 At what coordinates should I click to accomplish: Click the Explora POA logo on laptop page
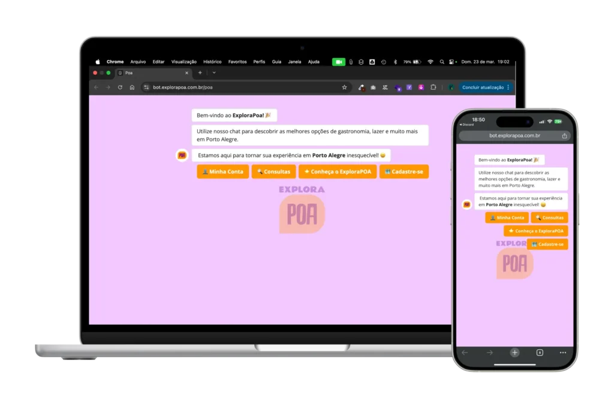click(x=302, y=209)
